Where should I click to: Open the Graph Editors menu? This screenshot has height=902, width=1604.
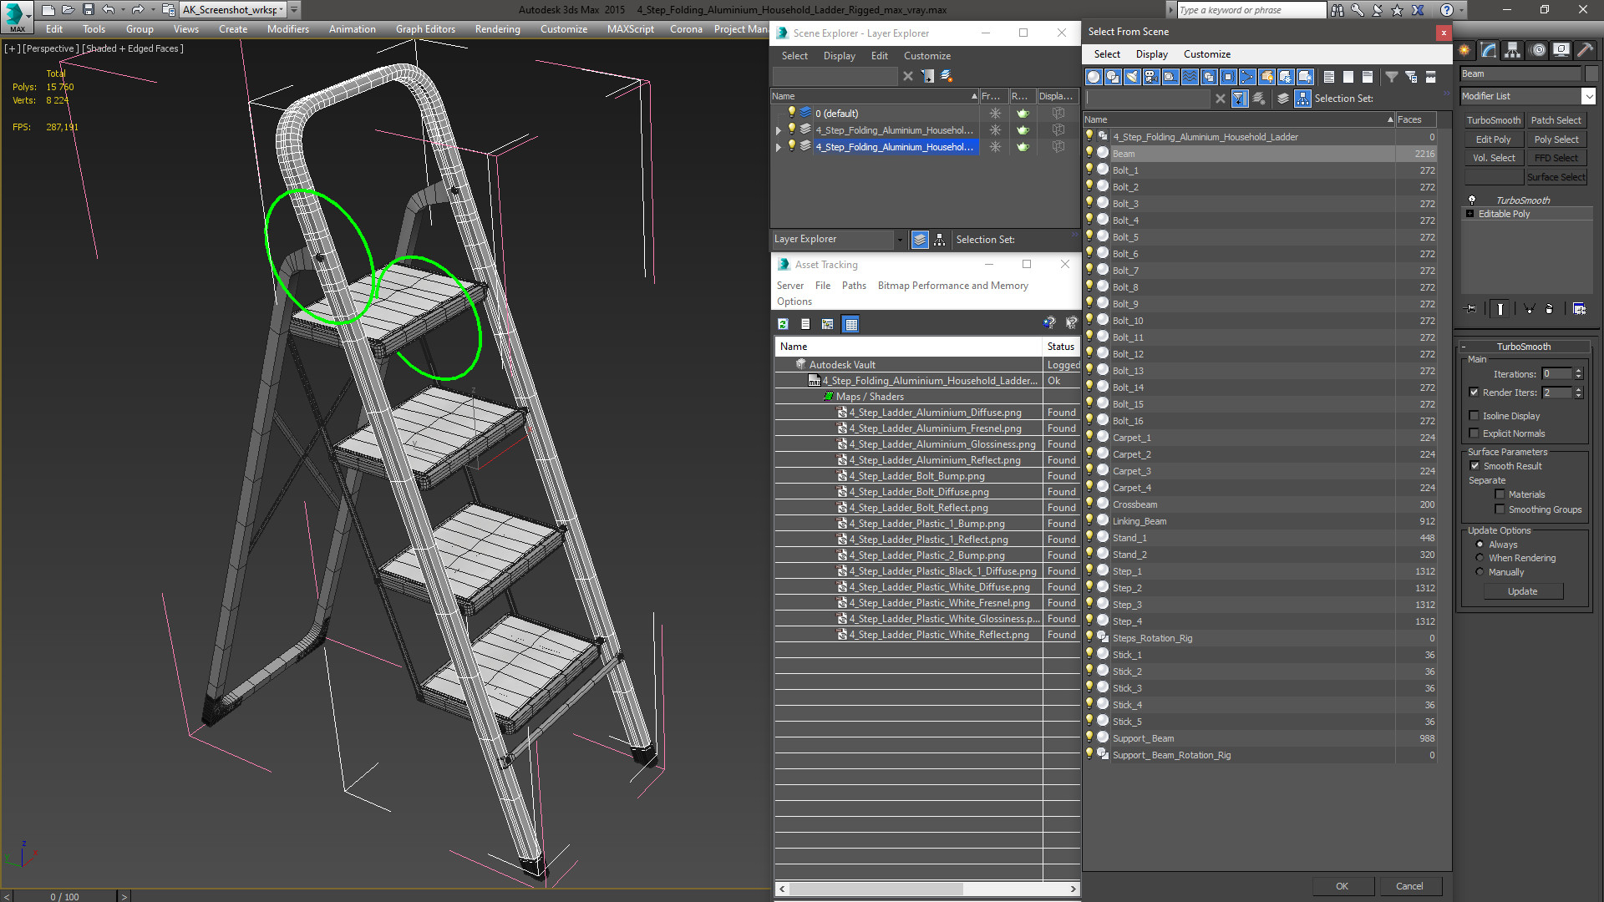pyautogui.click(x=425, y=29)
